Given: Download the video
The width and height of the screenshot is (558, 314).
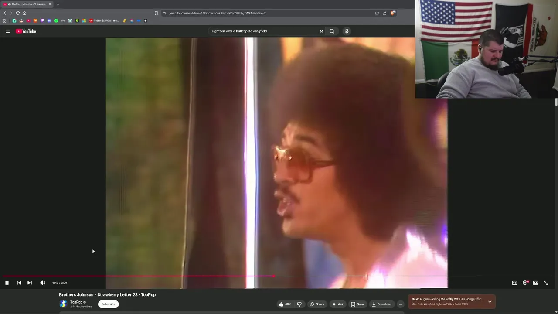Looking at the screenshot, I should (382, 304).
